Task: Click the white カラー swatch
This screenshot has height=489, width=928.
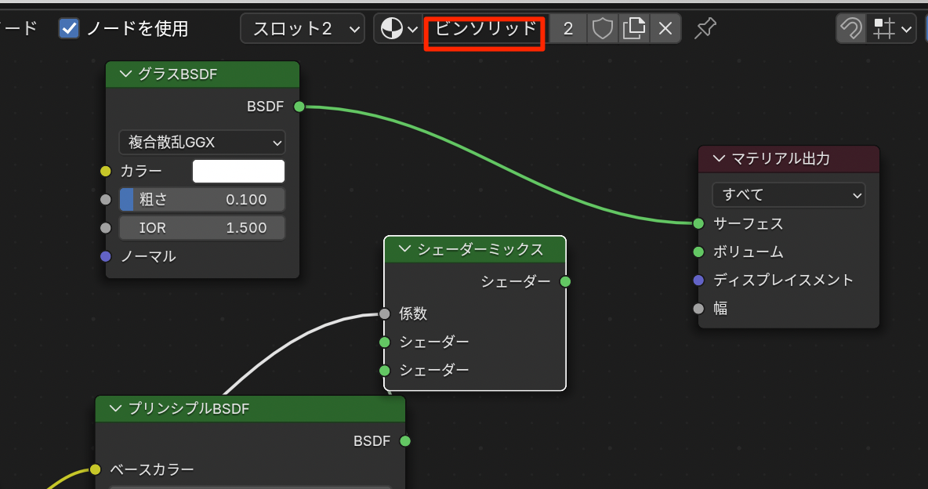Action: click(x=238, y=172)
